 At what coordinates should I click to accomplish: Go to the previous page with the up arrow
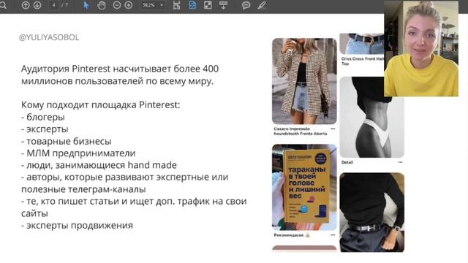[x=26, y=5]
